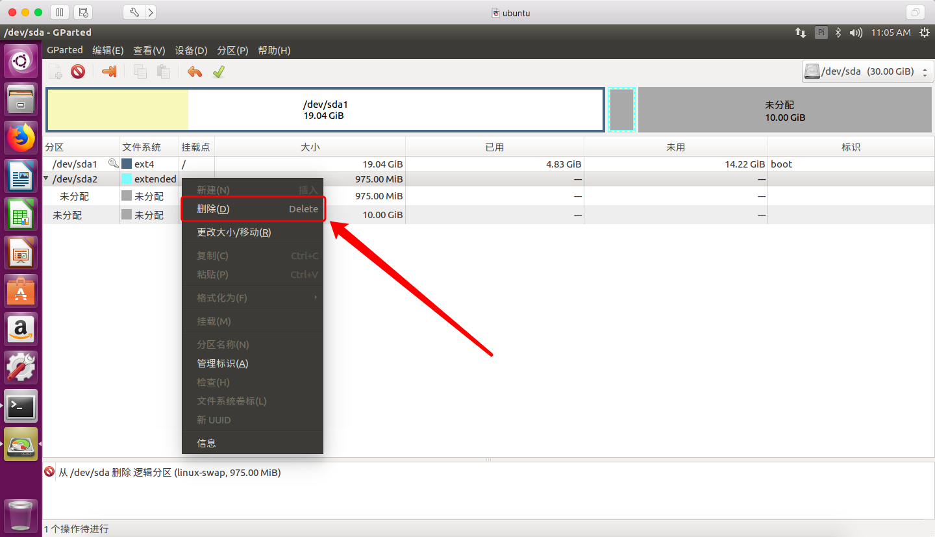935x537 pixels.
Task: Click the red delete partition toolbar icon
Action: (78, 72)
